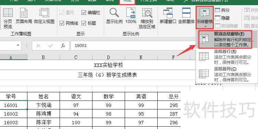258x129 pixels.
Task: Select column E header
Action: (141, 57)
